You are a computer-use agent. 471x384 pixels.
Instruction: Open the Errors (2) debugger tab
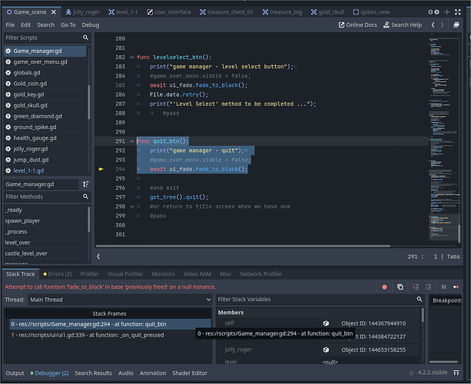click(58, 274)
